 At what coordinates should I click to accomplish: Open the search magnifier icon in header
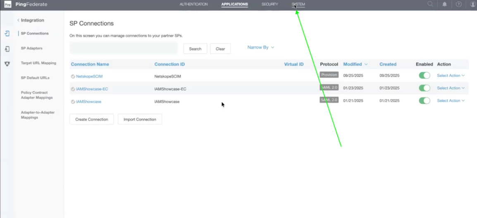(x=430, y=4)
